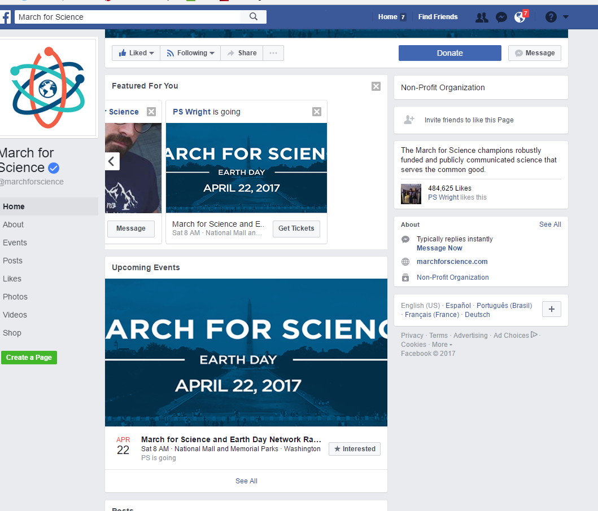Click the globe website icon in About
The height and width of the screenshot is (511, 598).
(x=405, y=262)
